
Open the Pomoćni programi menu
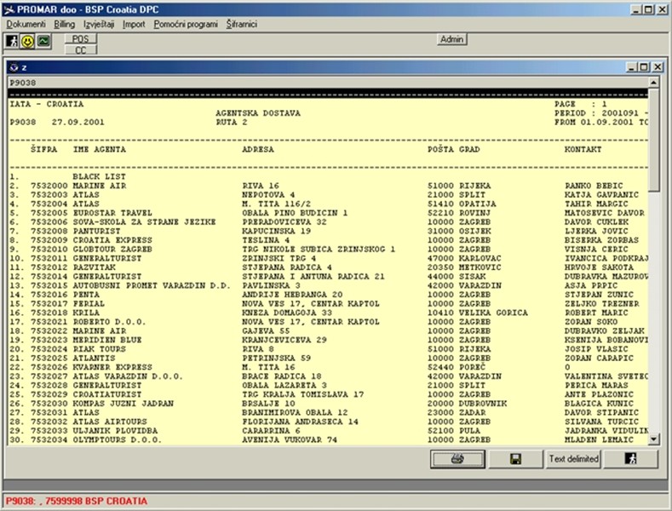(x=186, y=25)
